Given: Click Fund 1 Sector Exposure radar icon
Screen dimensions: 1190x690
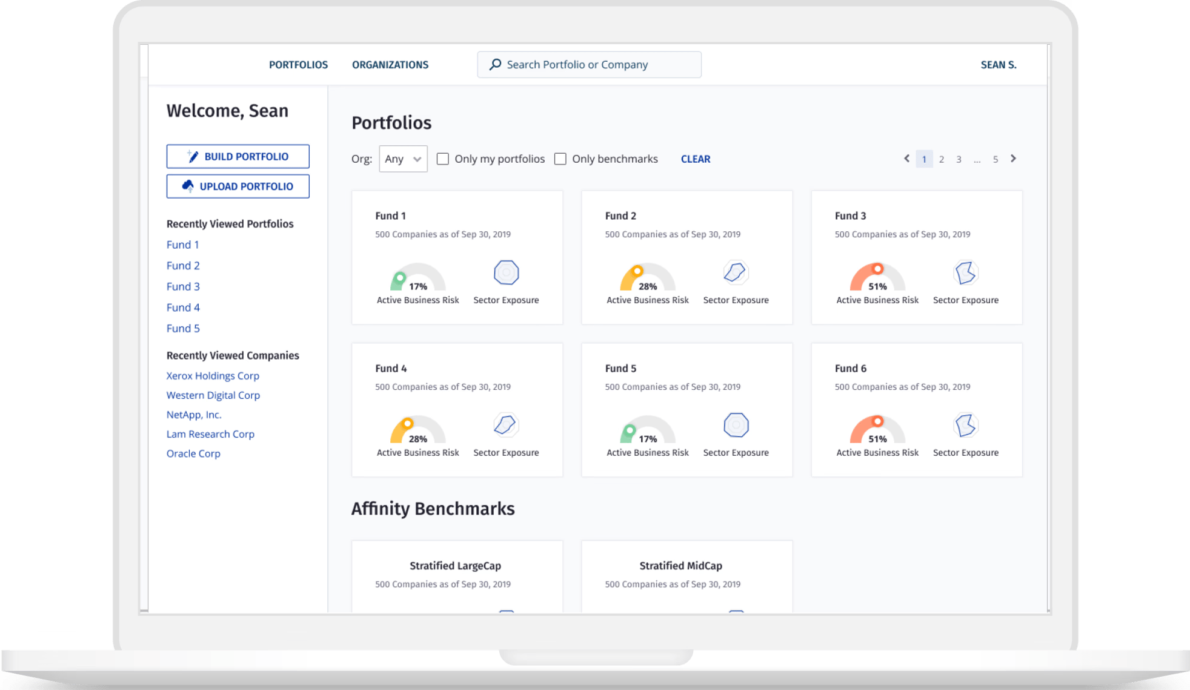Looking at the screenshot, I should point(506,272).
